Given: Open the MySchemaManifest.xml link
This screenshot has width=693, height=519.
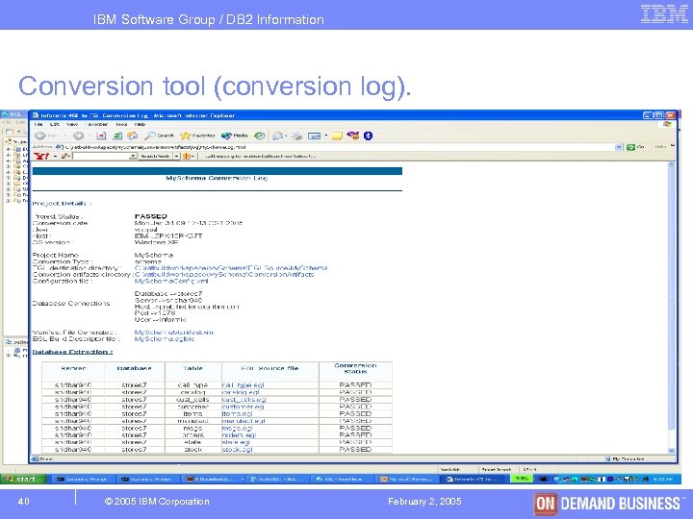Looking at the screenshot, I should click(x=174, y=333).
